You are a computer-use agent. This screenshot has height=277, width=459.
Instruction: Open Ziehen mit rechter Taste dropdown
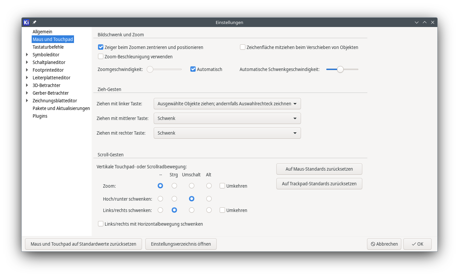(x=227, y=133)
